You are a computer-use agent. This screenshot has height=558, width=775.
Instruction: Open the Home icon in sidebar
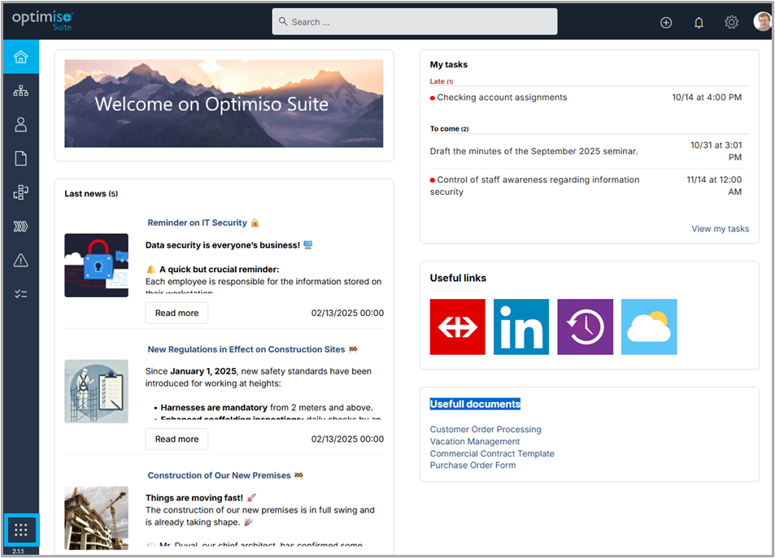tap(21, 57)
